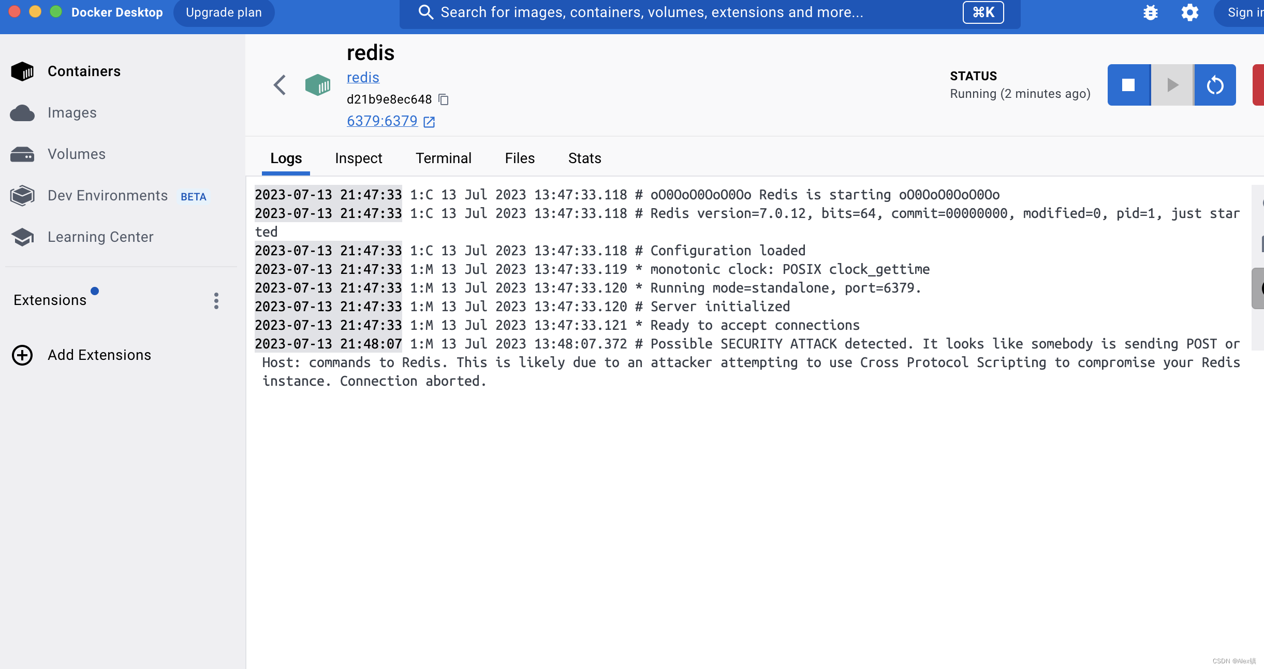
Task: Switch to the Terminal tab
Action: point(443,158)
